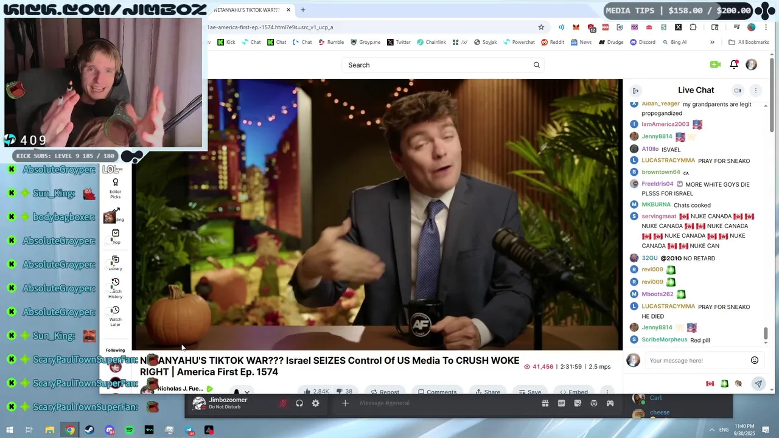This screenshot has height=438, width=779.
Task: Open the Powerchat bookmark
Action: coord(519,43)
